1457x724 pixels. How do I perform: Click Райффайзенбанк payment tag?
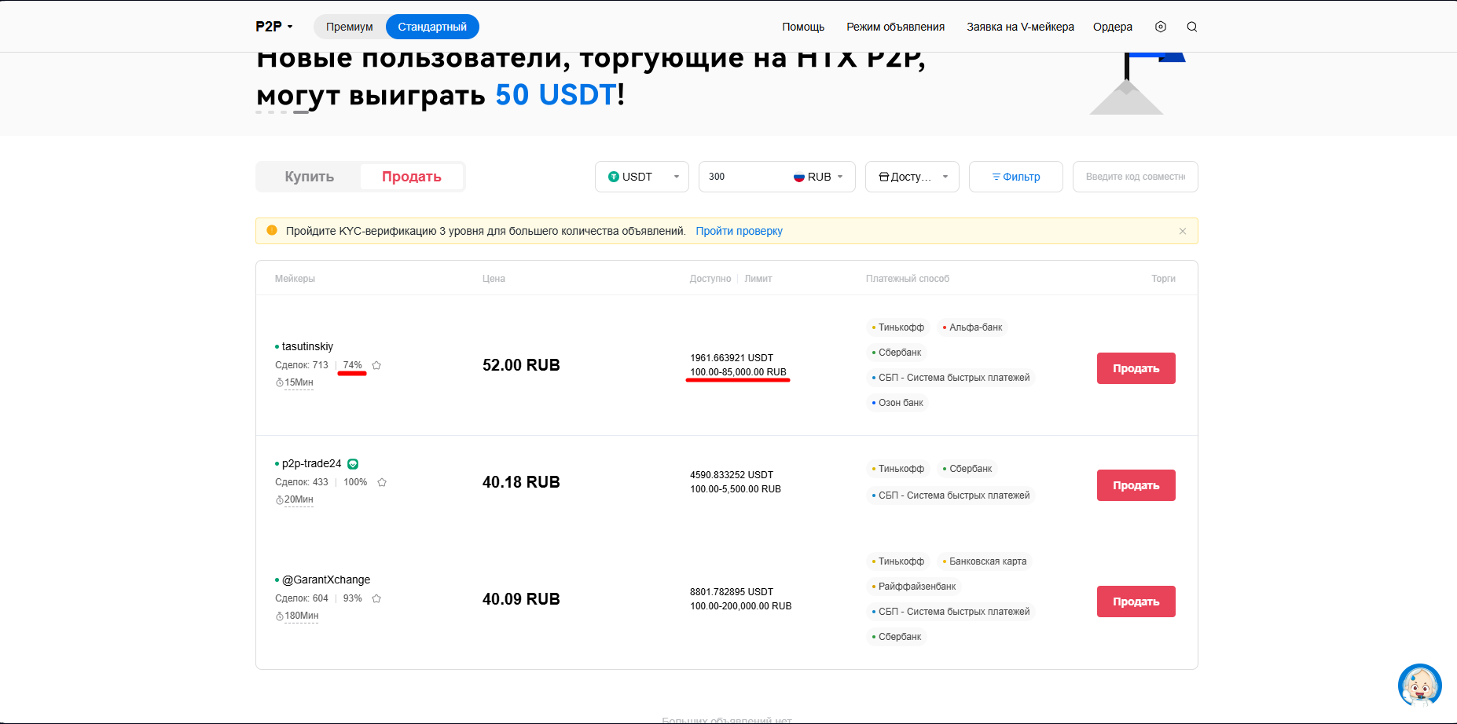click(x=914, y=587)
